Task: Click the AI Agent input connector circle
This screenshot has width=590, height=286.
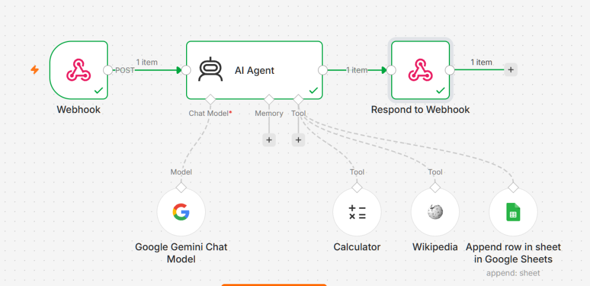Action: [186, 70]
